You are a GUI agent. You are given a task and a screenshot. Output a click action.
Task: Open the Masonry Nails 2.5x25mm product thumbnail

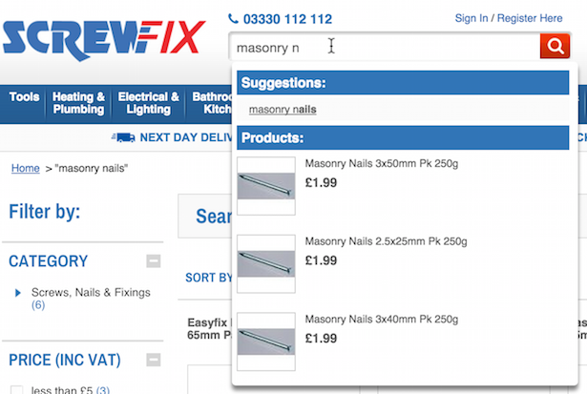click(x=266, y=263)
